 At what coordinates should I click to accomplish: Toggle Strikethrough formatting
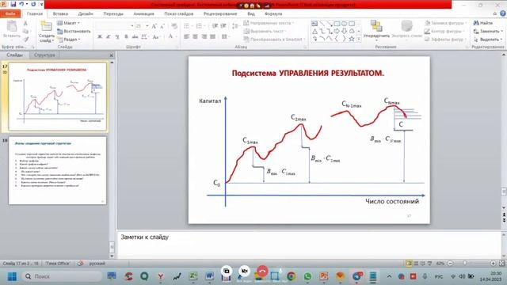[135, 37]
